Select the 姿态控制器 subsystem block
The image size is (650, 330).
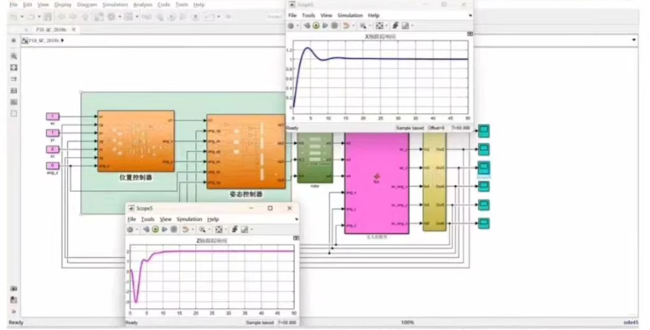[246, 152]
